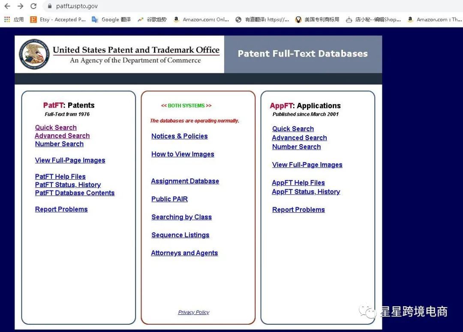Viewport: 463px width, 332px height.
Task: Click the browser back arrow button
Action: pos(7,6)
